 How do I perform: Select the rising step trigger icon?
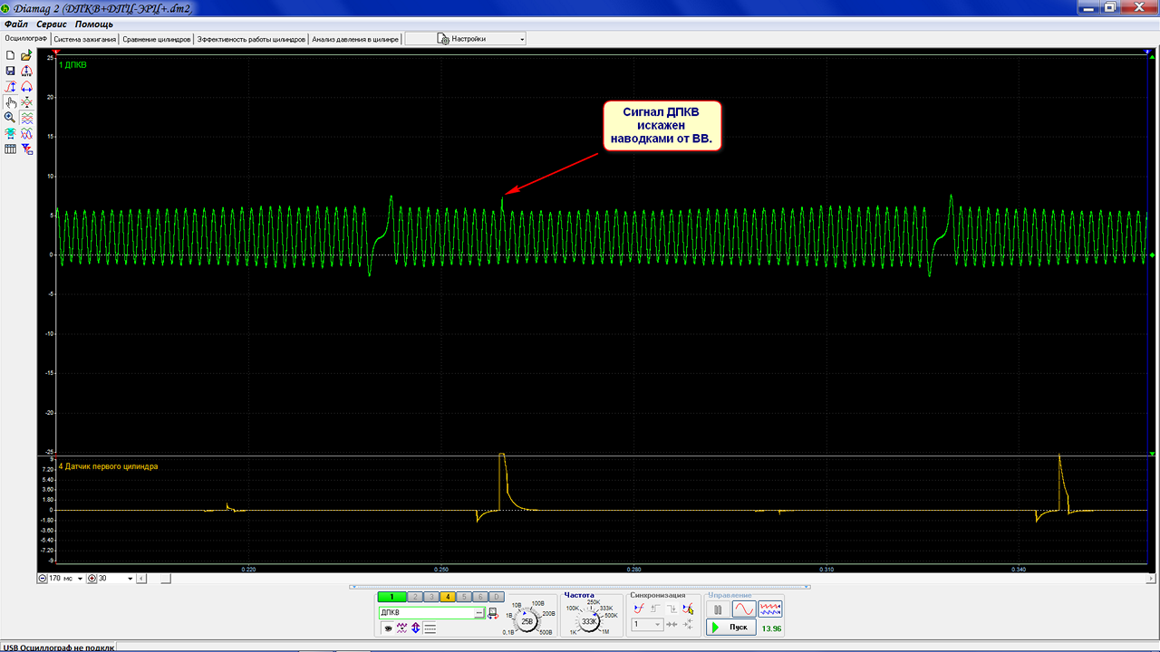655,609
